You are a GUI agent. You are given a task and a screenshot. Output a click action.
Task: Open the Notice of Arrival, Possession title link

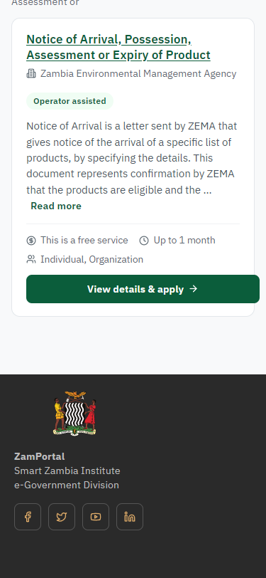(118, 47)
